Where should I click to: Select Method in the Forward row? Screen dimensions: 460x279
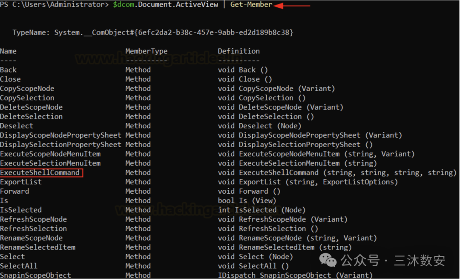point(138,192)
